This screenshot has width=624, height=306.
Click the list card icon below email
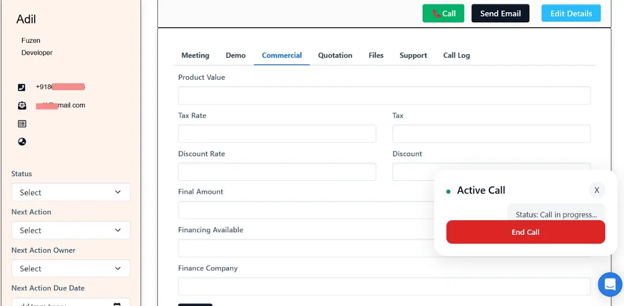tap(22, 124)
